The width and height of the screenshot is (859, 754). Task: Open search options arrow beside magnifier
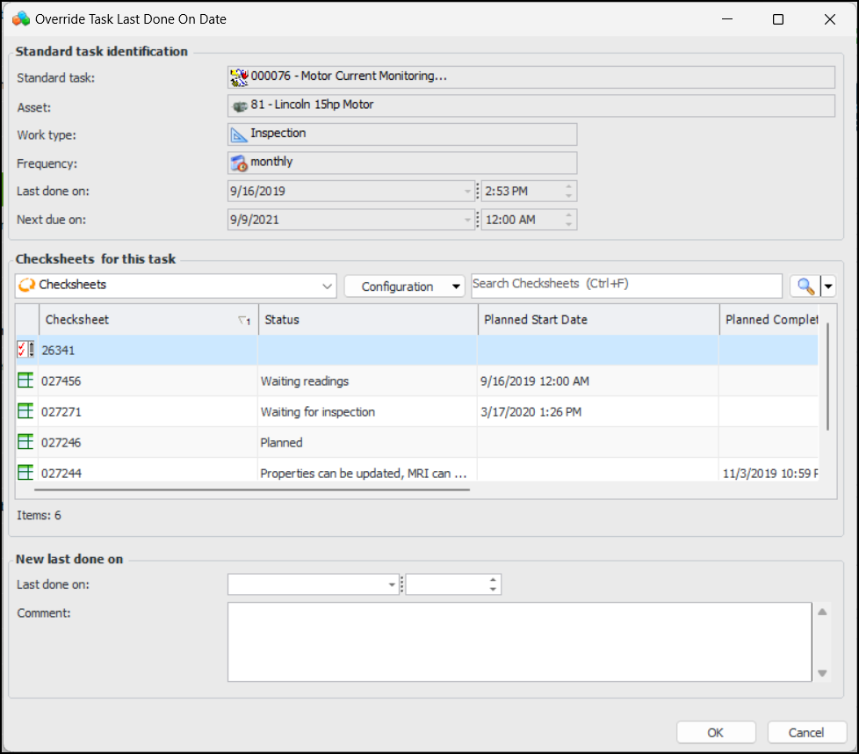click(827, 286)
